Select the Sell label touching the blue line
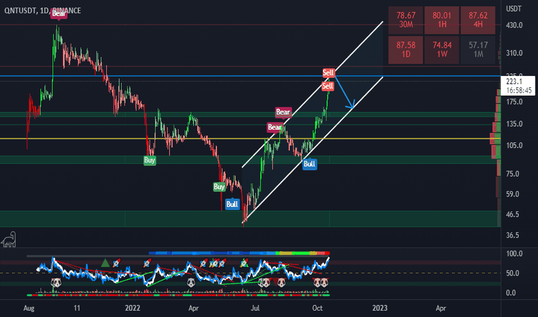The height and width of the screenshot is (317, 538). 328,73
